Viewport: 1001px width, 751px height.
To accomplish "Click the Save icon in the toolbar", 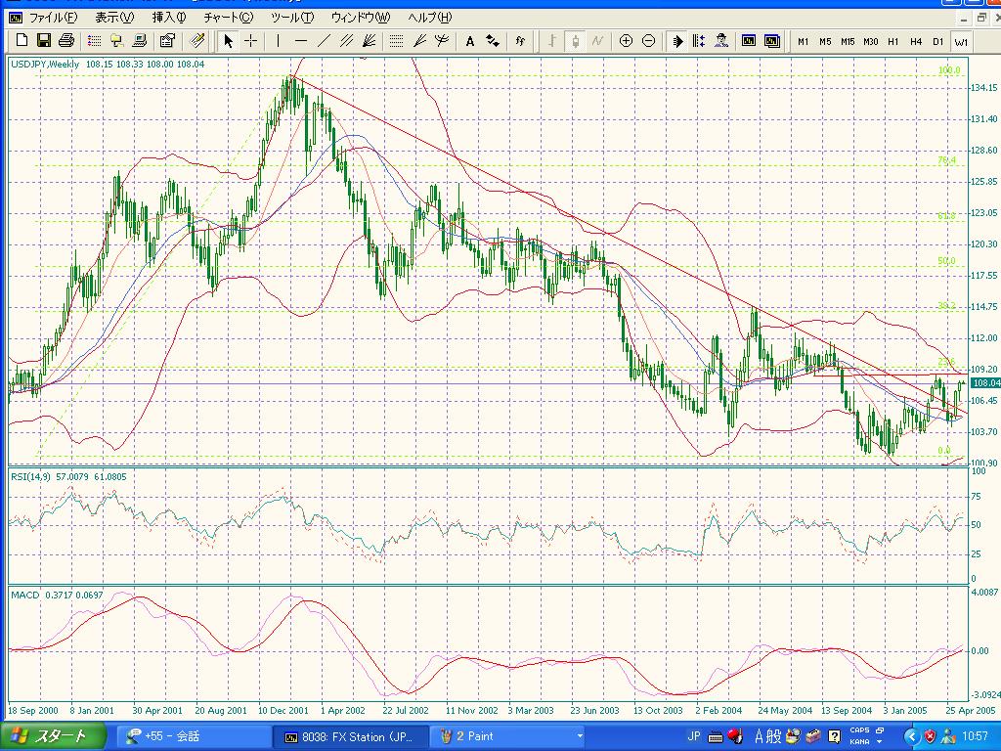I will [x=43, y=40].
